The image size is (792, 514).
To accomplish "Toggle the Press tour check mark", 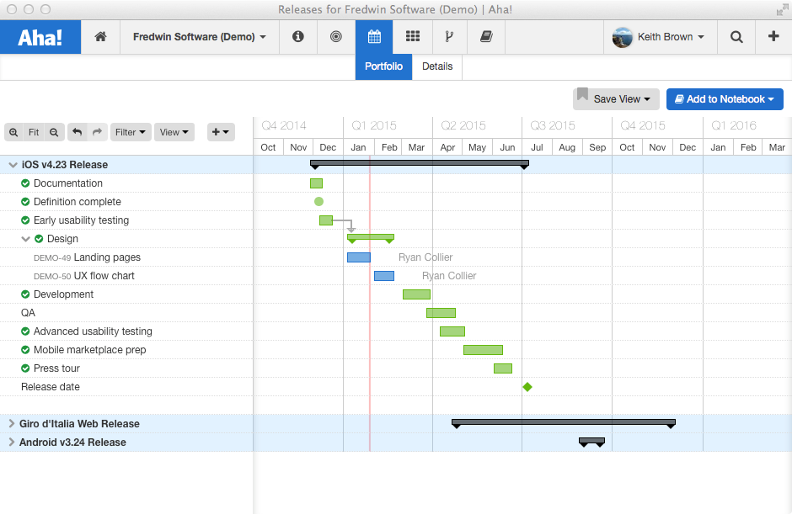I will pyautogui.click(x=25, y=368).
